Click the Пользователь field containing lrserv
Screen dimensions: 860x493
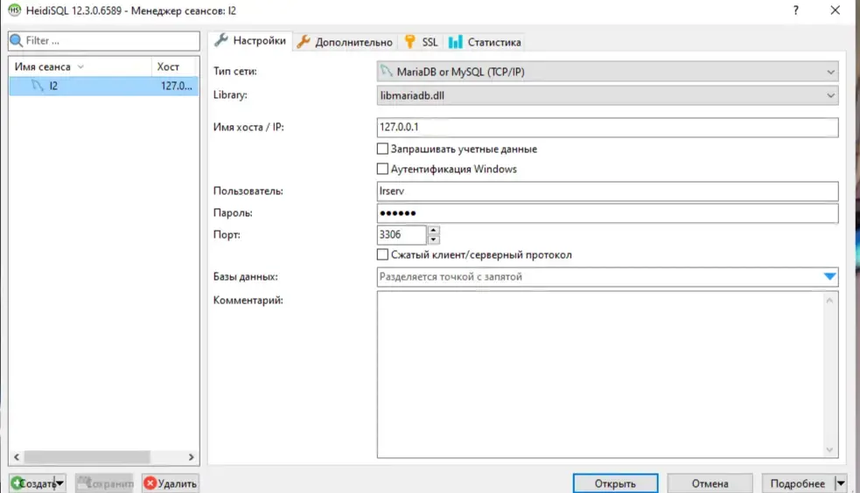pyautogui.click(x=608, y=191)
